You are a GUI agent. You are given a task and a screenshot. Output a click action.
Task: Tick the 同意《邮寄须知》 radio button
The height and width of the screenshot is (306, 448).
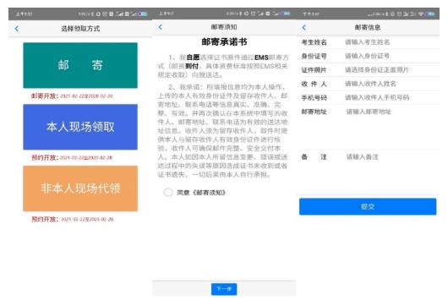[x=168, y=192]
